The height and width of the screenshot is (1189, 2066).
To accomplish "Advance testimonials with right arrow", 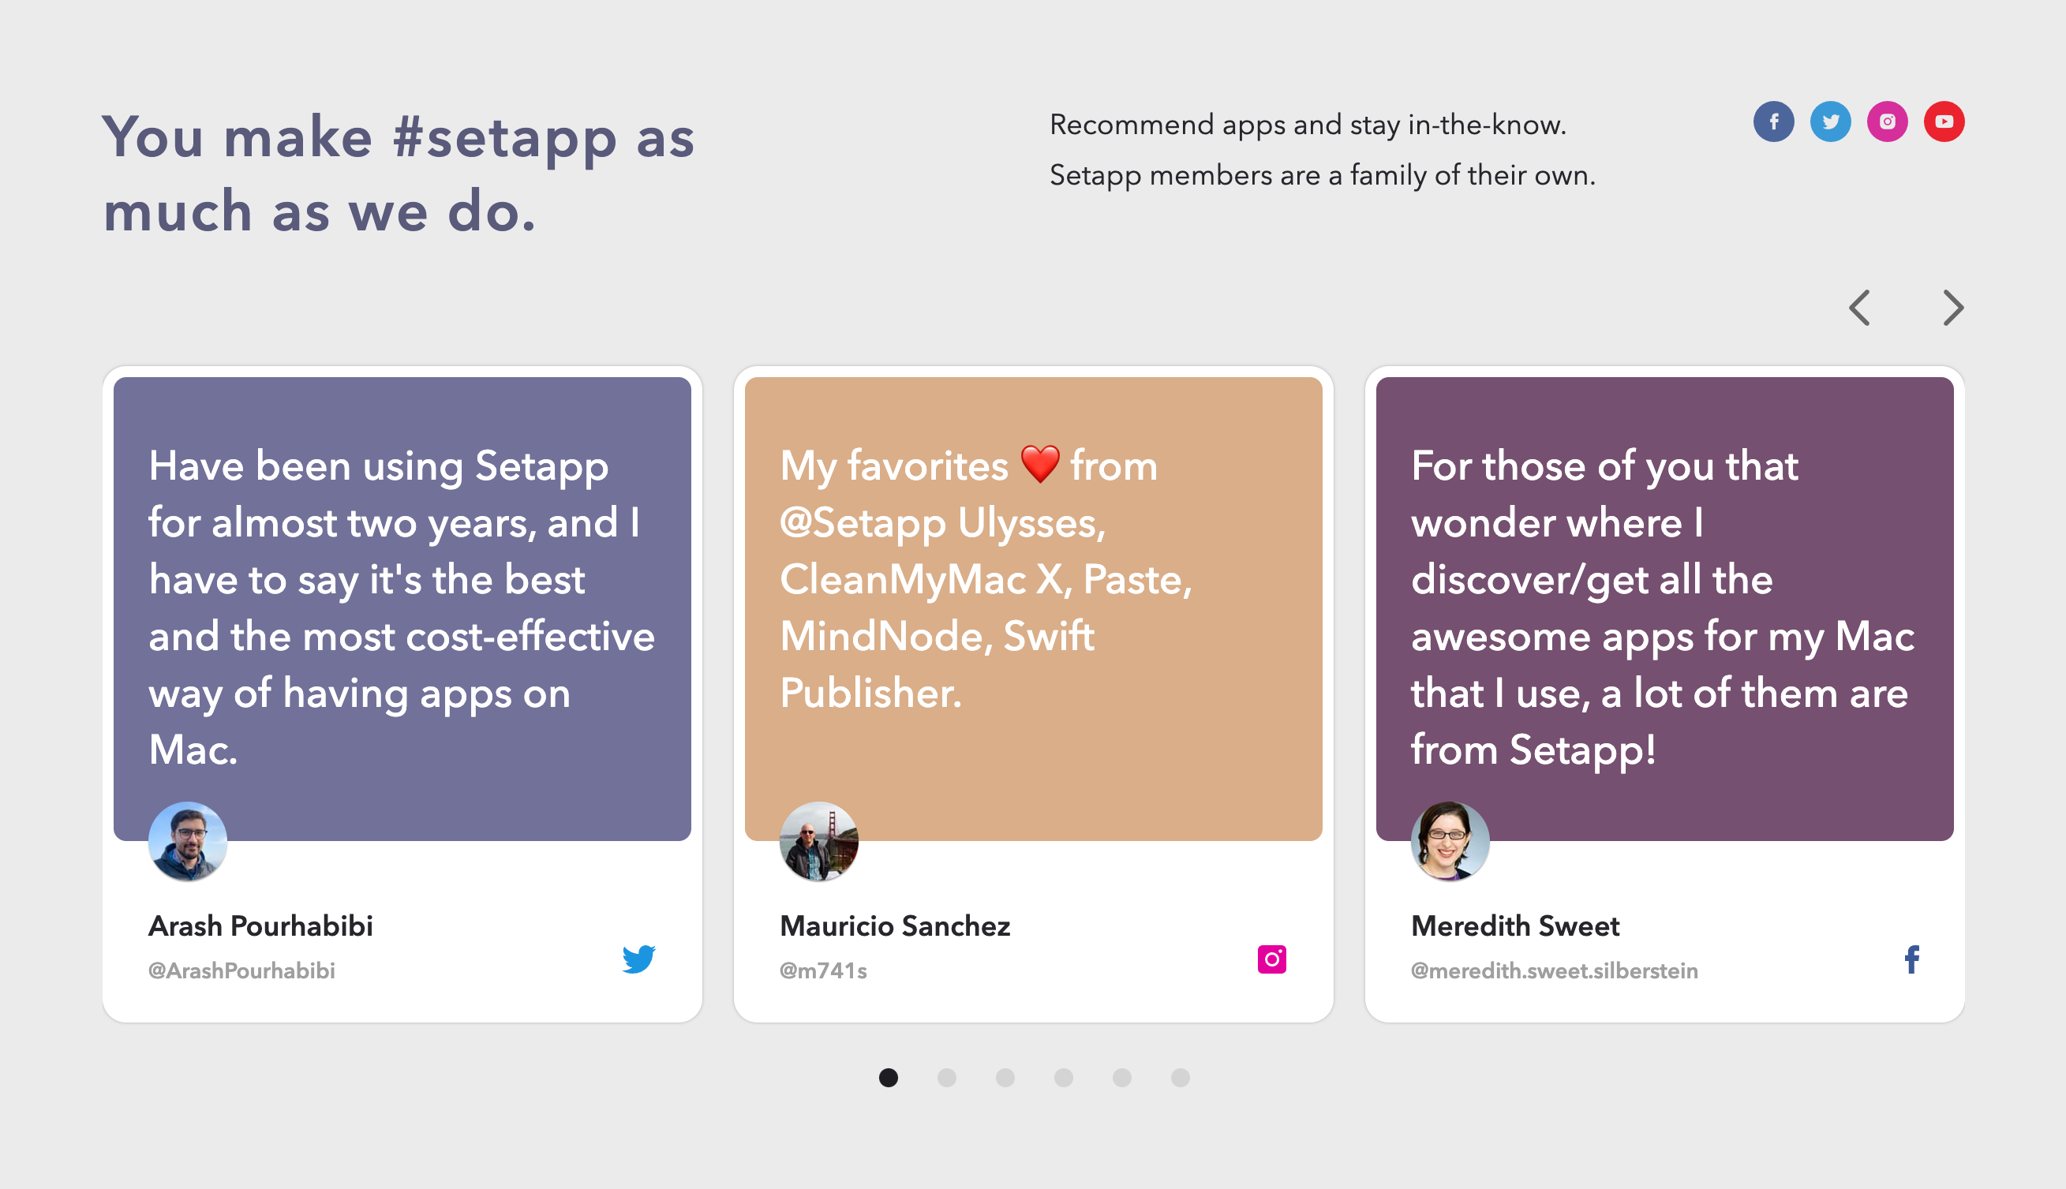I will pos(1952,308).
